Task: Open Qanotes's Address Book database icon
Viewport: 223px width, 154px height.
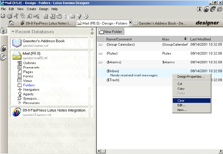Action: [x=17, y=43]
